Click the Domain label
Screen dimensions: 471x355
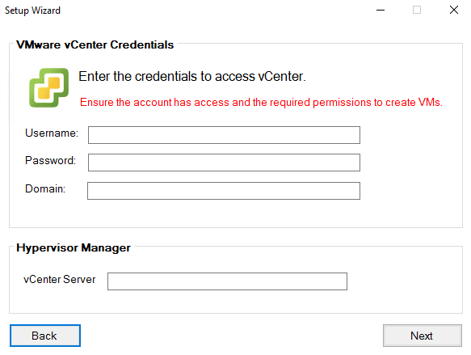[45, 188]
